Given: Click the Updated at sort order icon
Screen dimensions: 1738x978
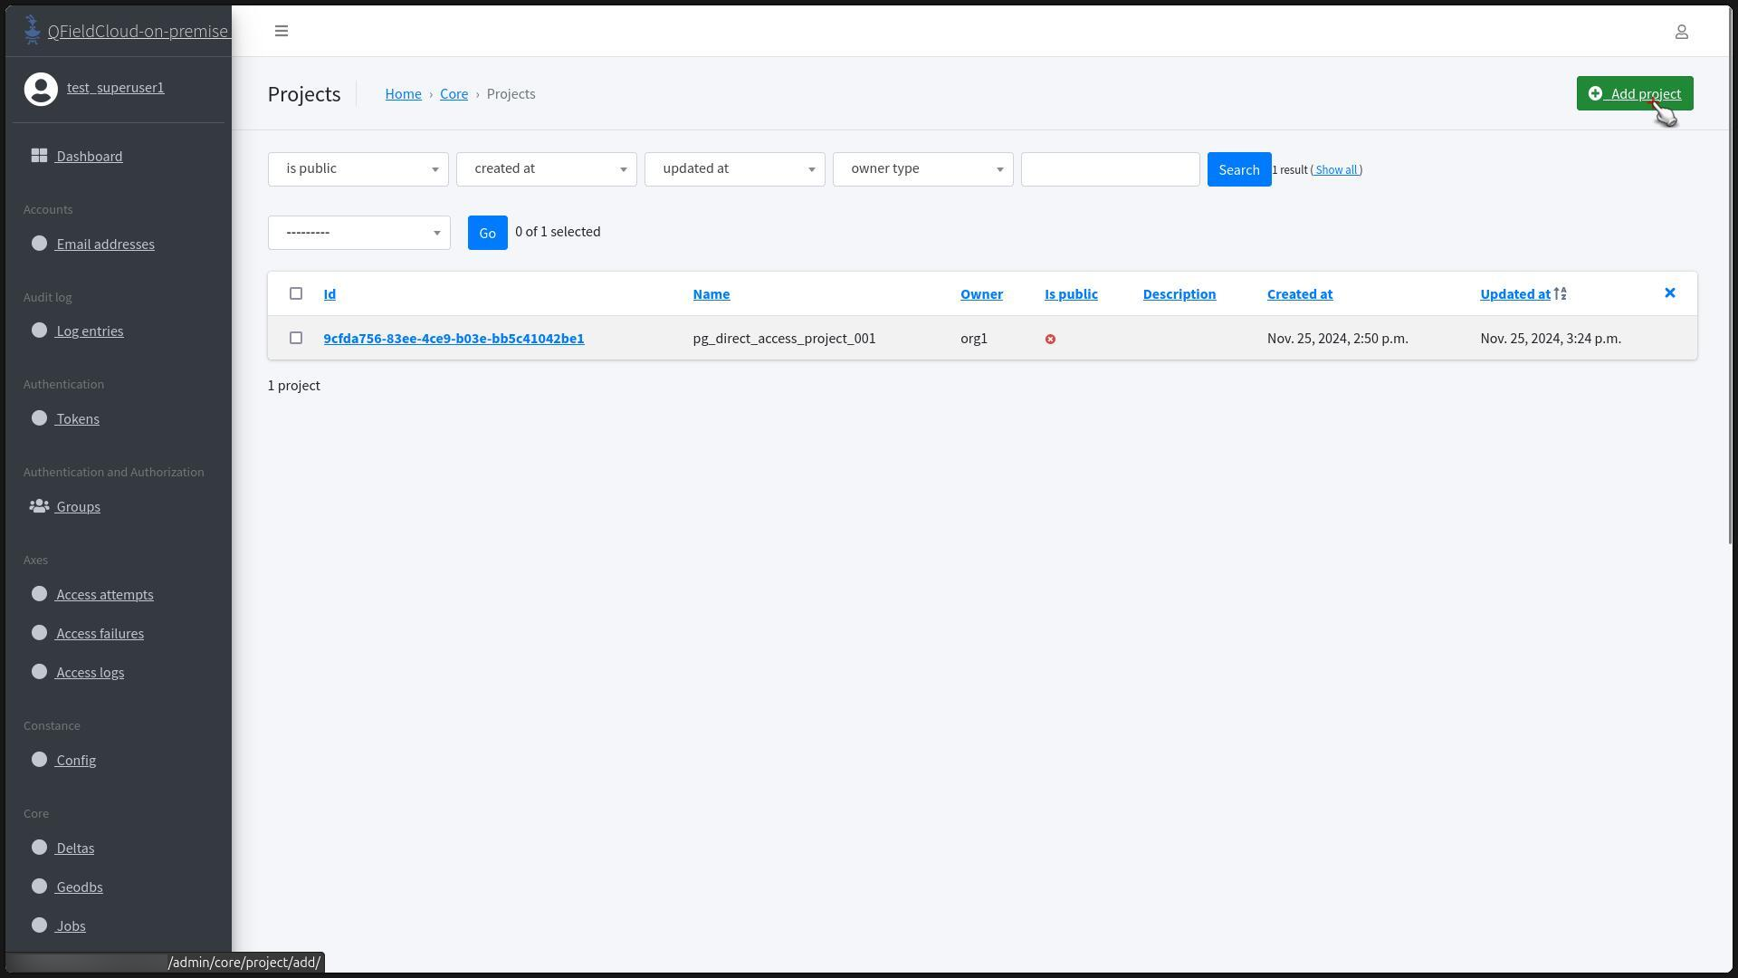Looking at the screenshot, I should 1560,293.
